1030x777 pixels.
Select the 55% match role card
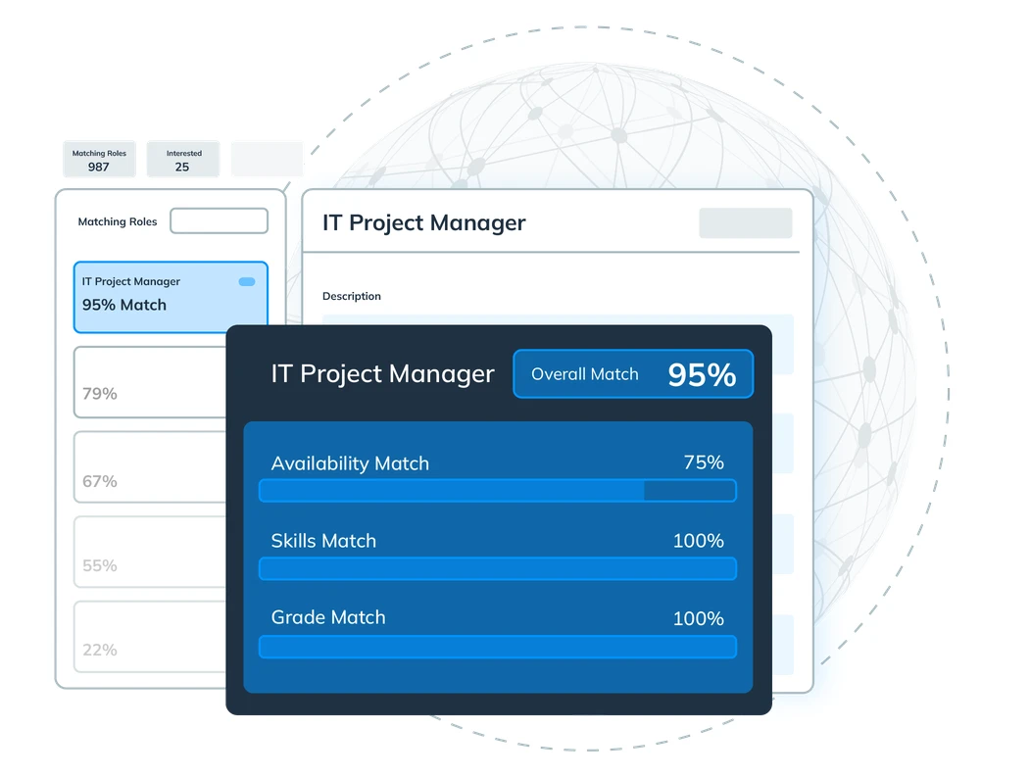147,553
